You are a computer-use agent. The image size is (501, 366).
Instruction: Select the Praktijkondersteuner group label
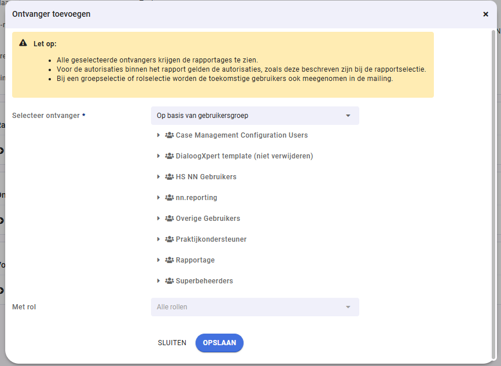(211, 239)
